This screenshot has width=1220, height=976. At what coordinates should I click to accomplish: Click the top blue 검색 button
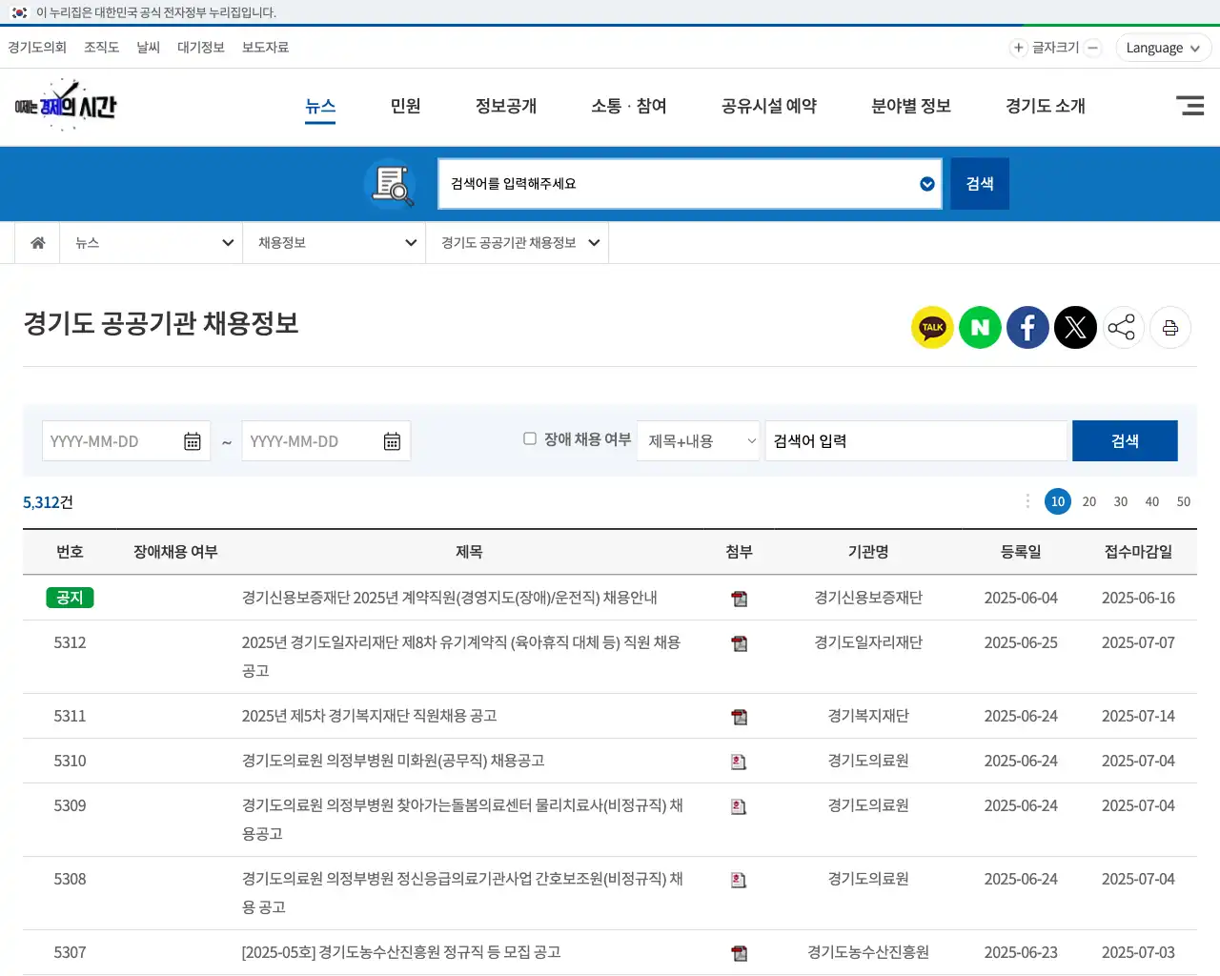pos(980,184)
